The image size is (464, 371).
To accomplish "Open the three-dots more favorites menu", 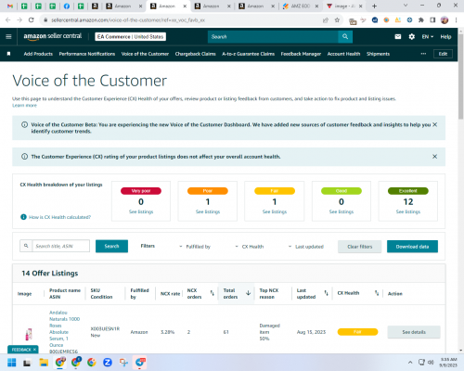I will [423, 54].
